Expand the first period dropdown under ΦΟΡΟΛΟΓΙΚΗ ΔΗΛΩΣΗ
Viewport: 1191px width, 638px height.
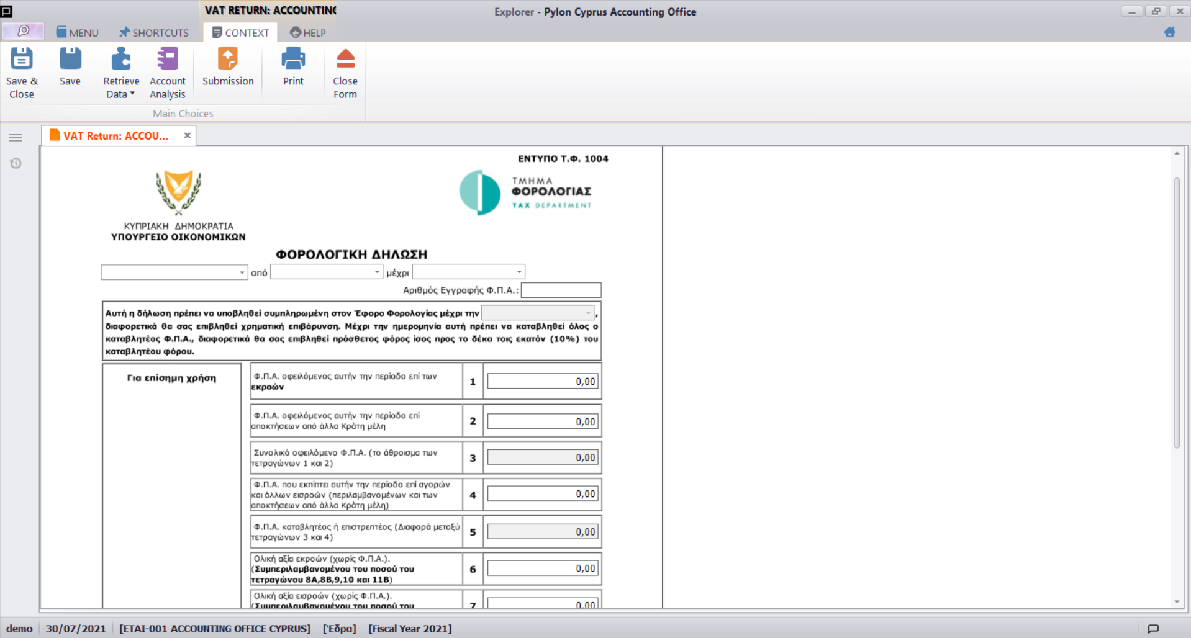point(242,272)
